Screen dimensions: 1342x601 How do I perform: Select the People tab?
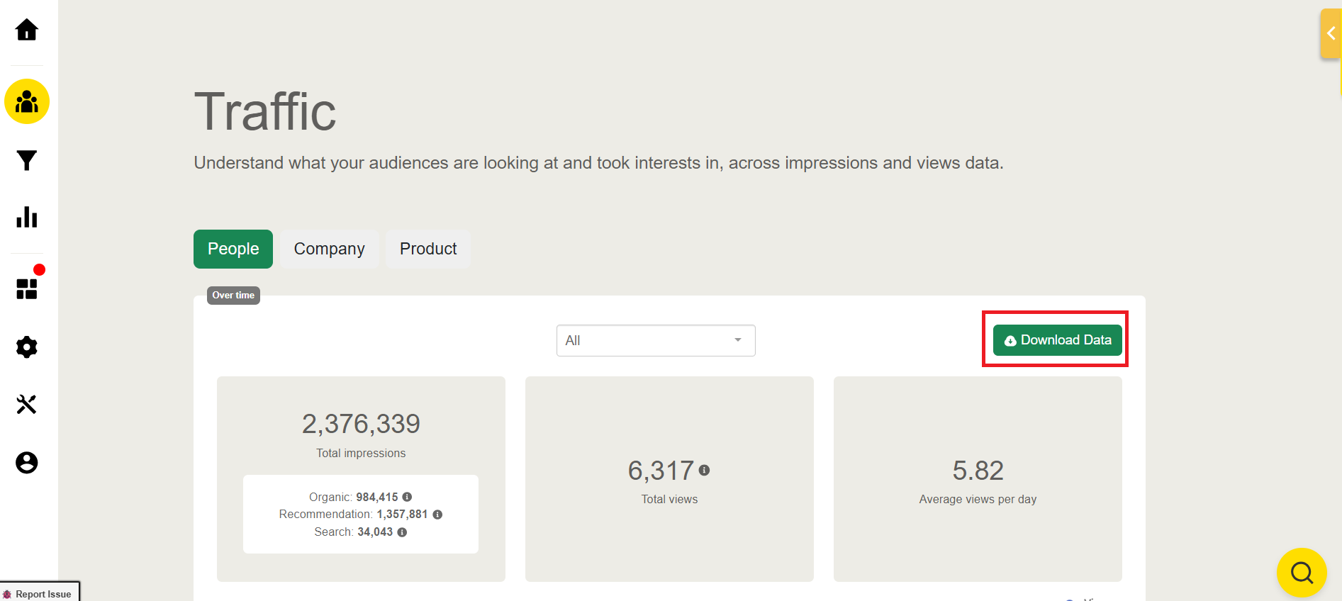[x=233, y=249]
